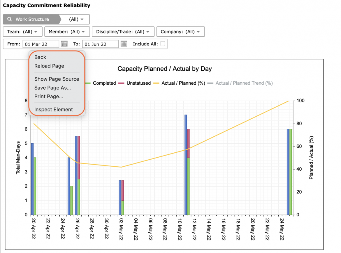Open the Discipline/Trade filter dropdown
Image resolution: width=341 pixels, height=253 pixels.
[x=123, y=32]
